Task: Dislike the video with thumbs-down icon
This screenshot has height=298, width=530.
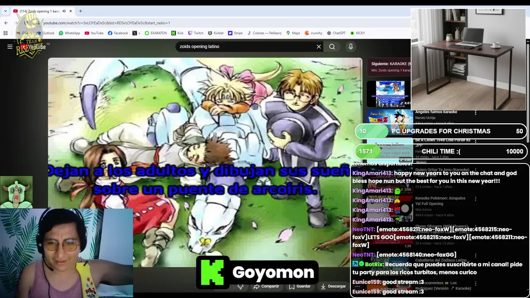Action: 241,286
